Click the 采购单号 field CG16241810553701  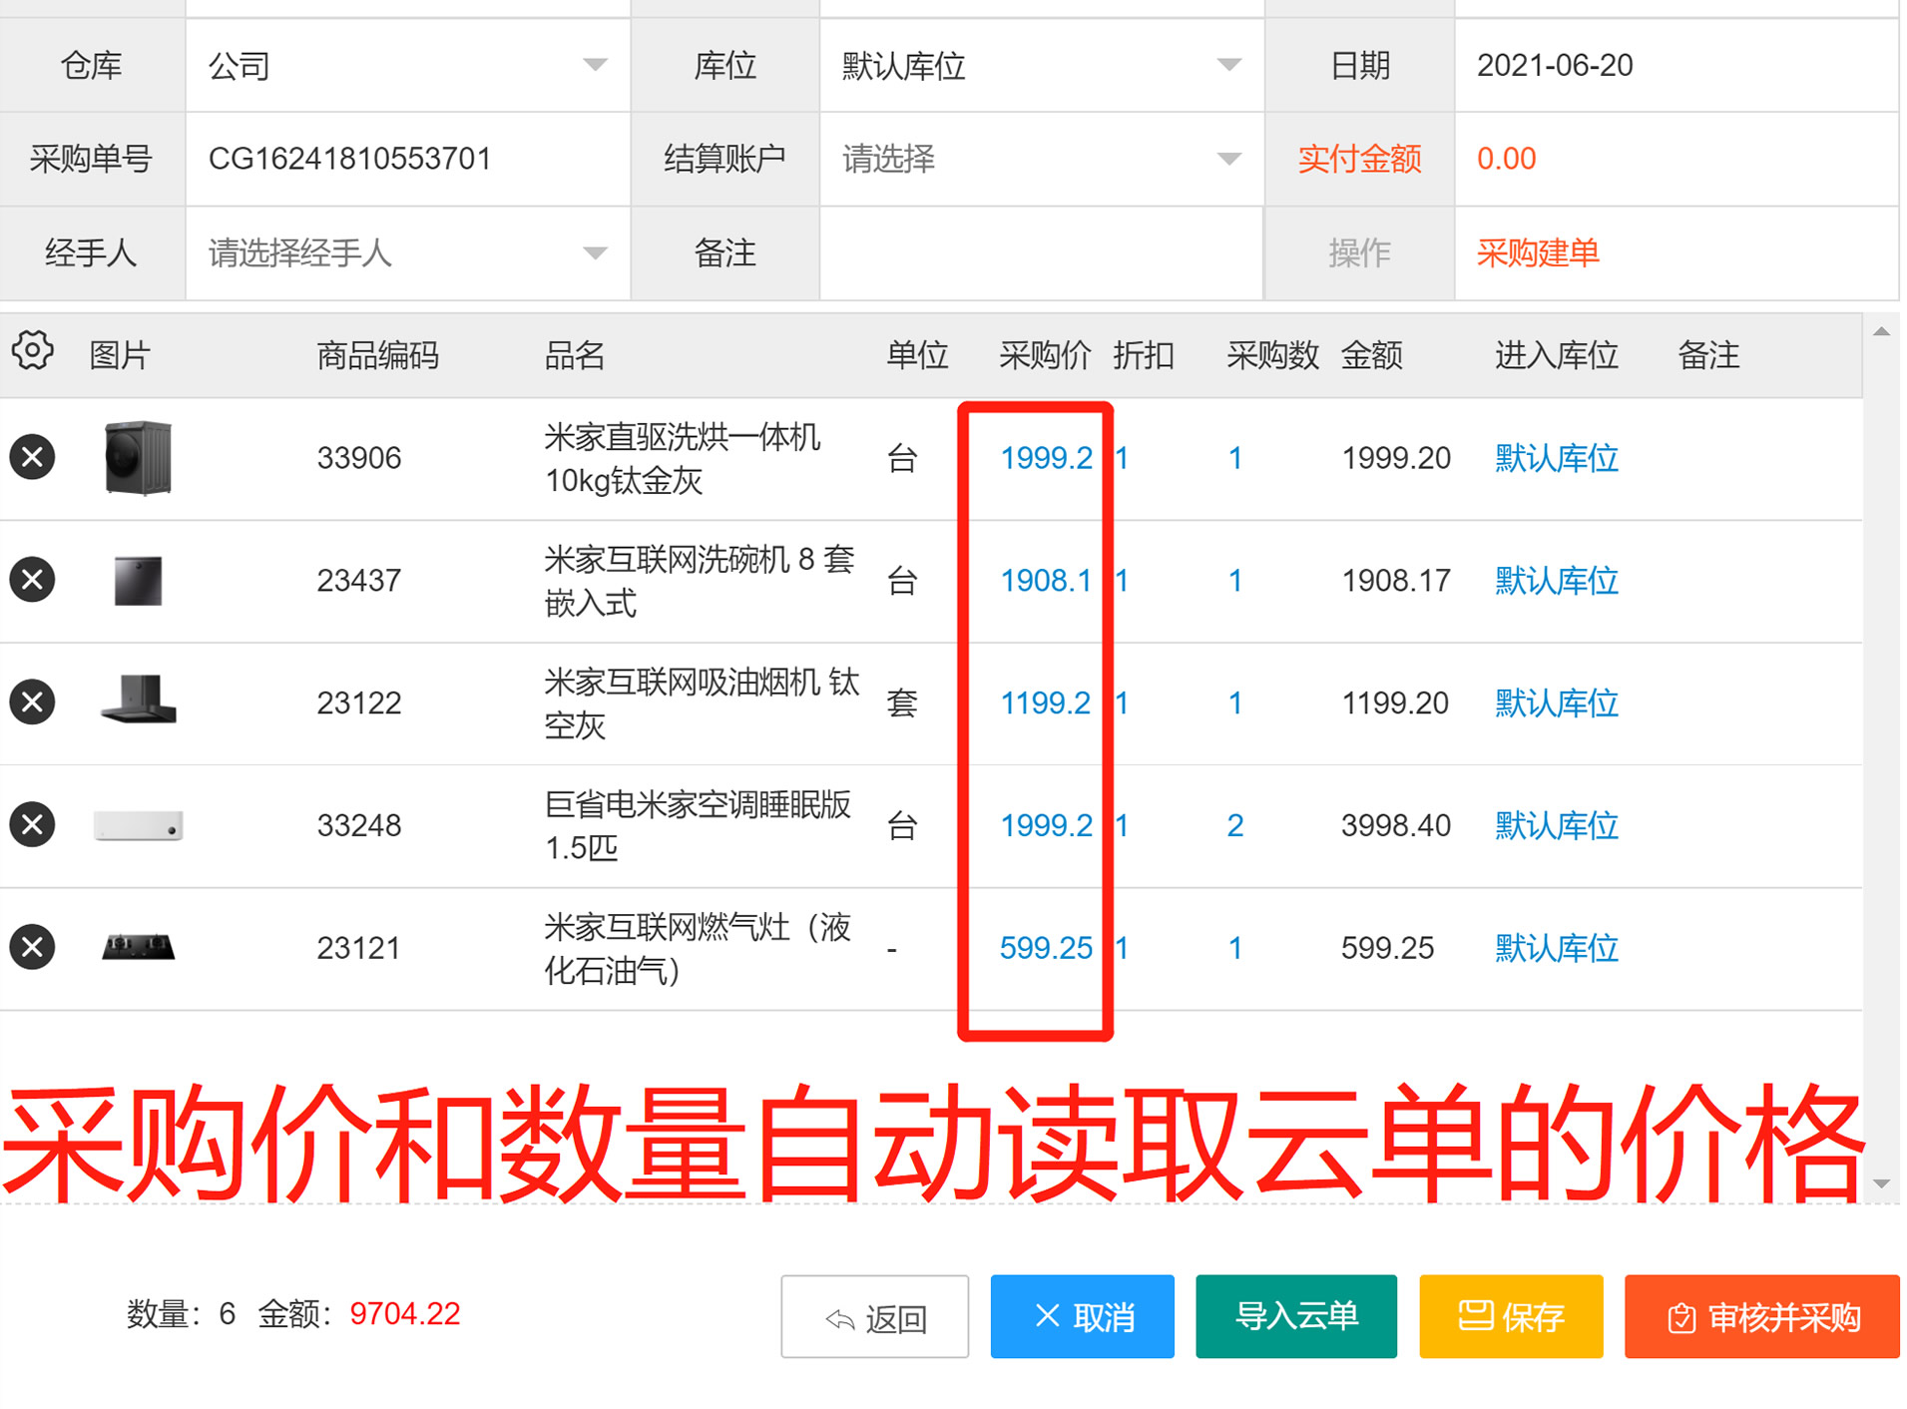(407, 159)
